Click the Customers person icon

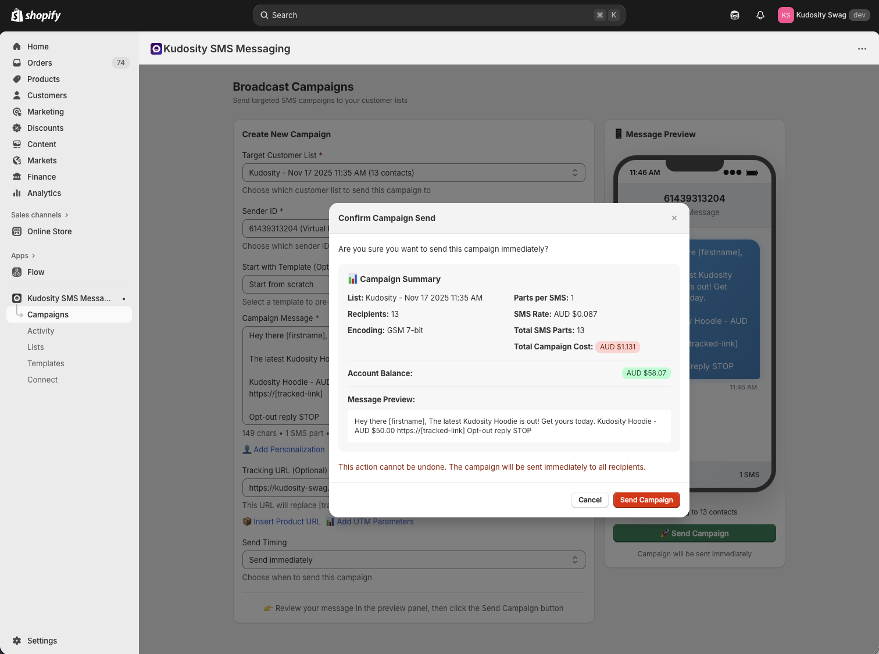coord(17,95)
